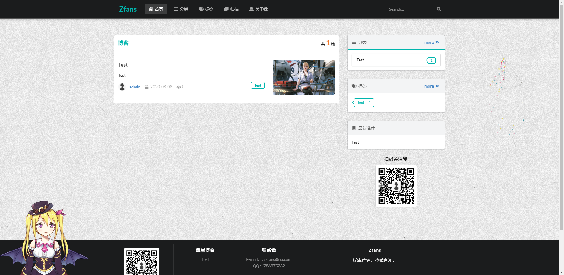
Task: Click the page vertical scrollbar
Action: click(x=561, y=118)
